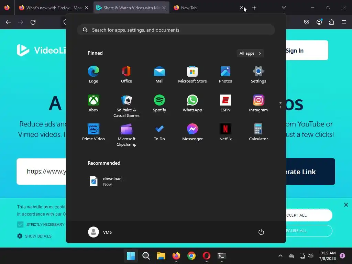Launch the ESPN app
Screen dimensions: 352x264
pos(225,103)
